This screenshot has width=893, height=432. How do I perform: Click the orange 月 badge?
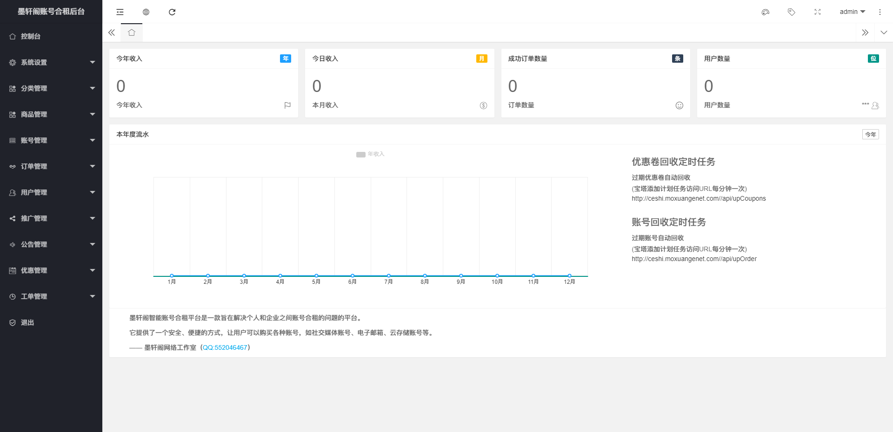tap(482, 59)
